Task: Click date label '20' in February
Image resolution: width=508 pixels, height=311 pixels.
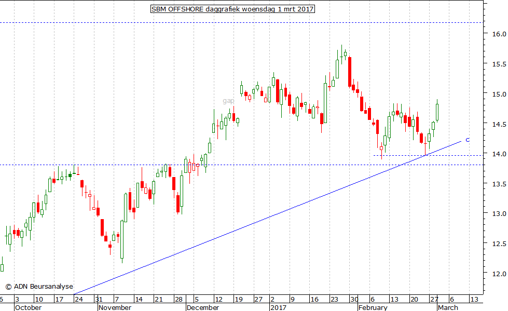Action: [414, 300]
